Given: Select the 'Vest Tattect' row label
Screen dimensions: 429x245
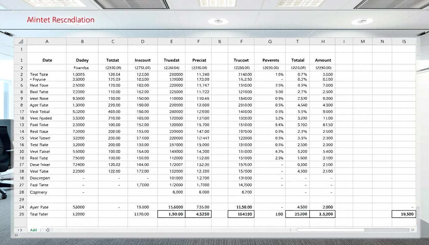Looking at the screenshot, I should (x=40, y=138).
